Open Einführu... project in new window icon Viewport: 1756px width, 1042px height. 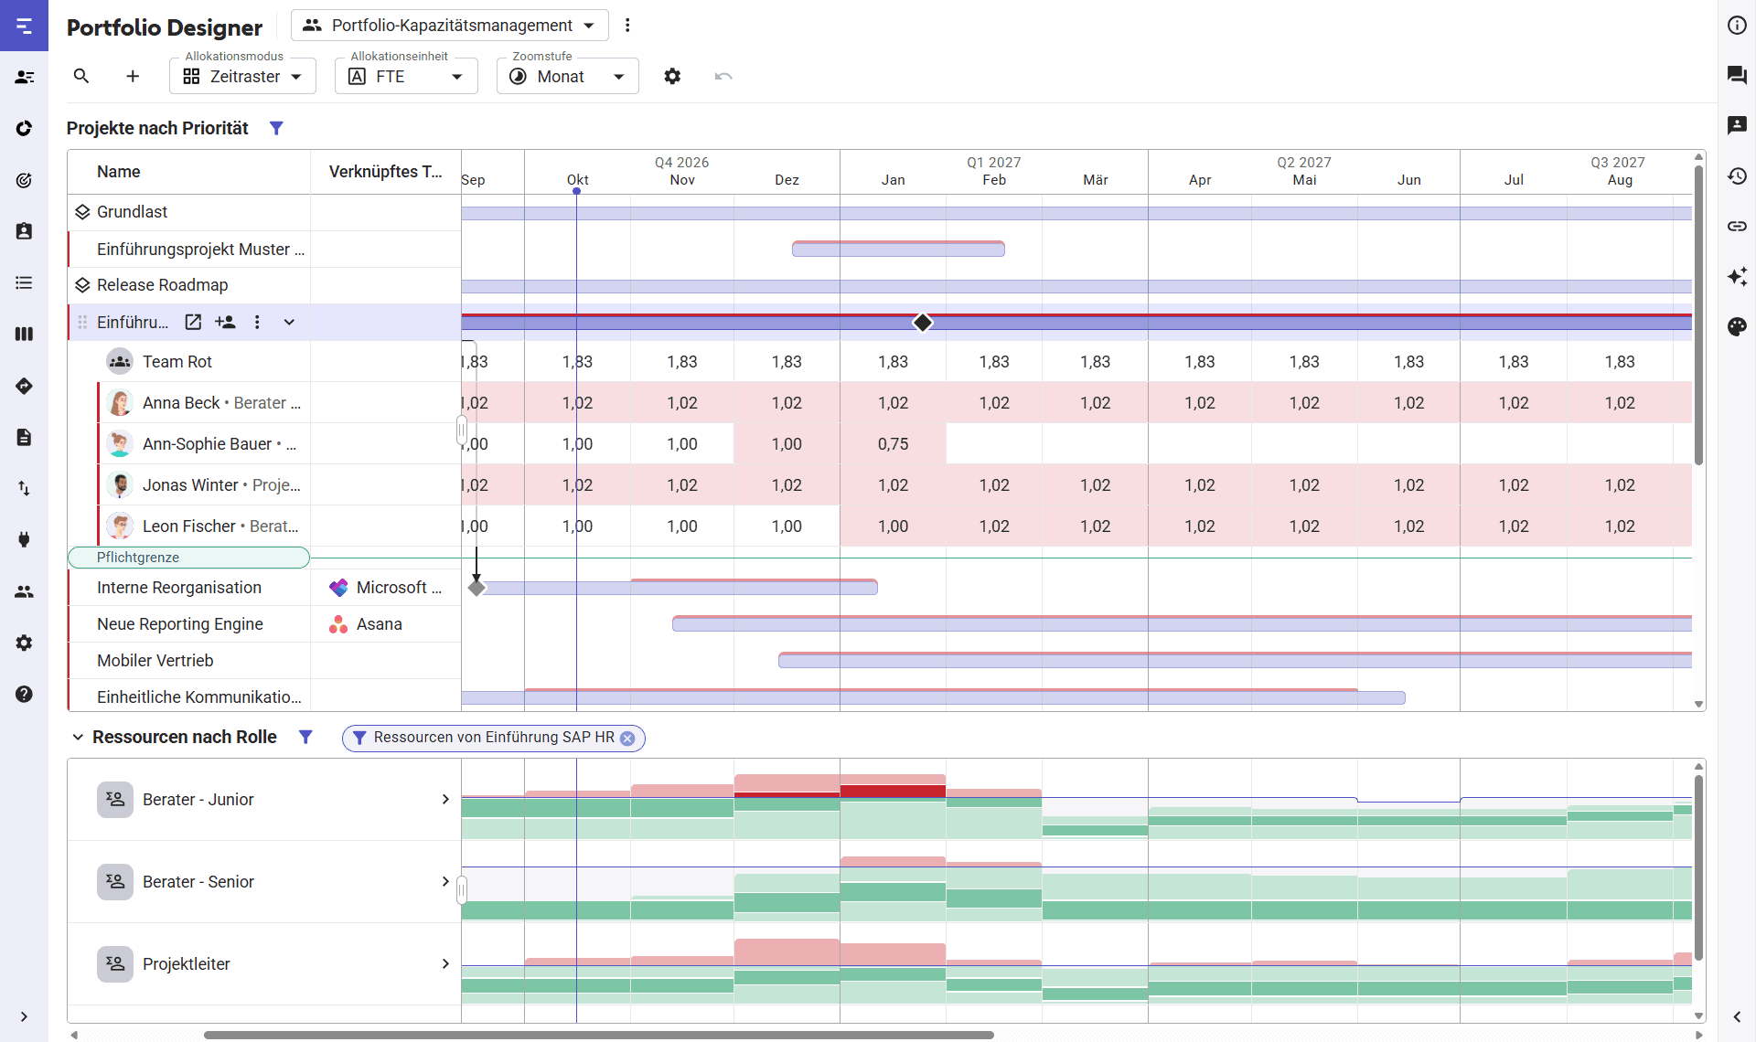pos(193,322)
